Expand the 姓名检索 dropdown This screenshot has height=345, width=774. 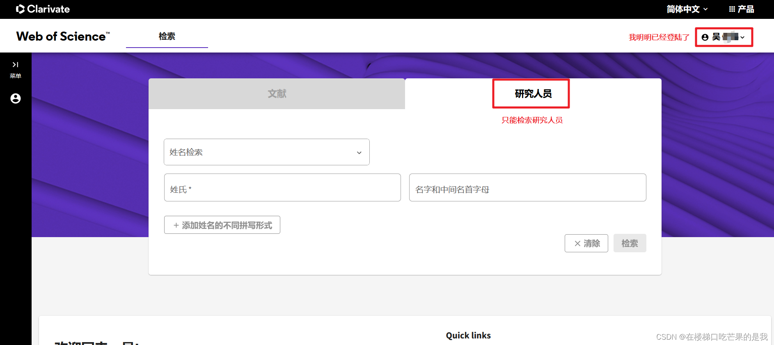coord(267,152)
